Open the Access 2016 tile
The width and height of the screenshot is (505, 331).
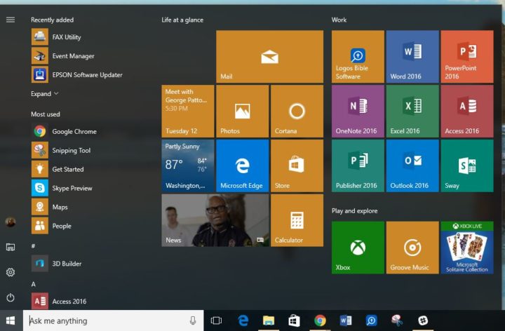[467, 111]
